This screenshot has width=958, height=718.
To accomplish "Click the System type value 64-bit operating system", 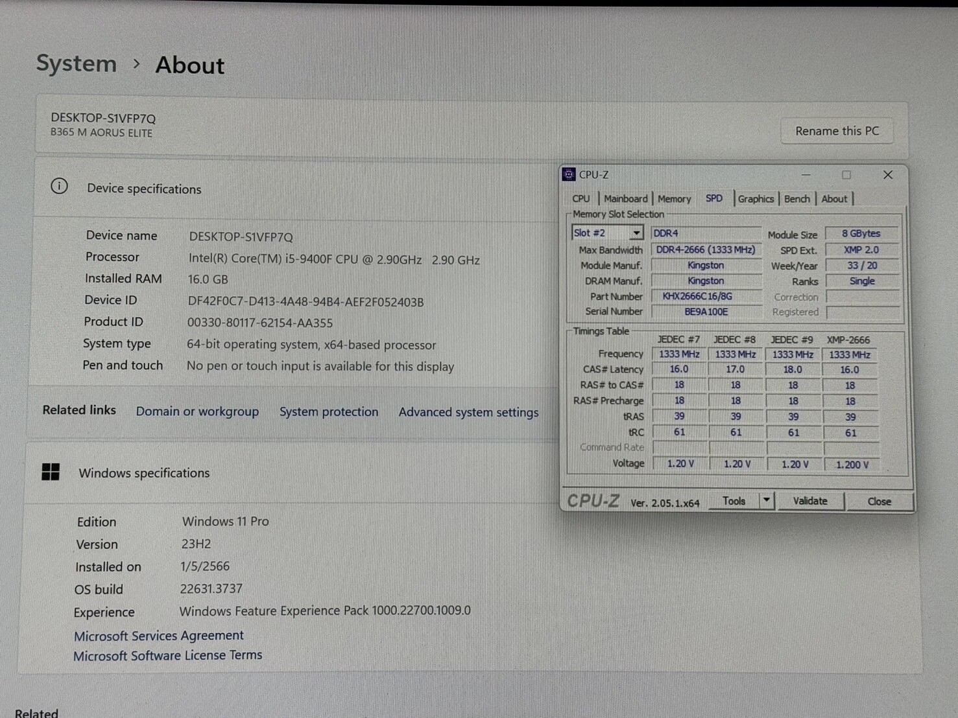I will coord(311,345).
